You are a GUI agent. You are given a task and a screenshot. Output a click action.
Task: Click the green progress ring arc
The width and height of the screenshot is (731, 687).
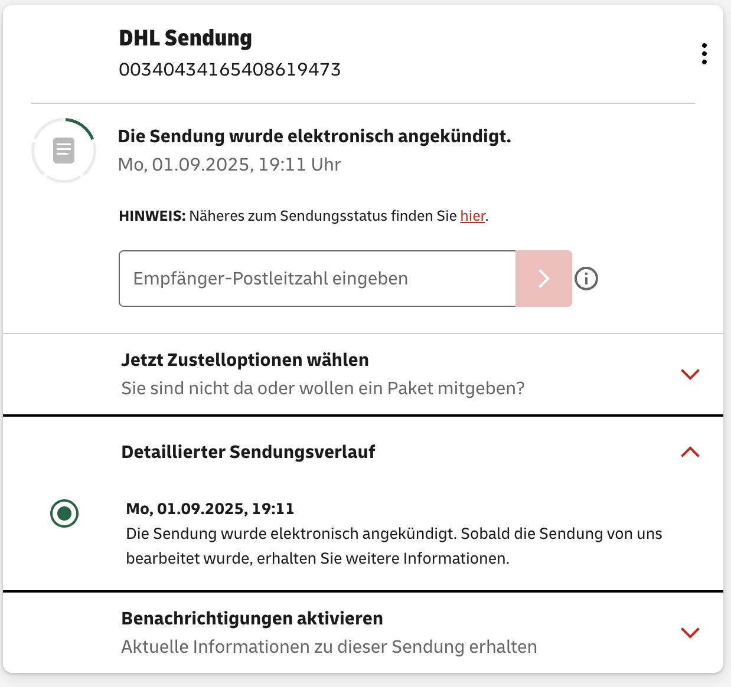tap(83, 126)
